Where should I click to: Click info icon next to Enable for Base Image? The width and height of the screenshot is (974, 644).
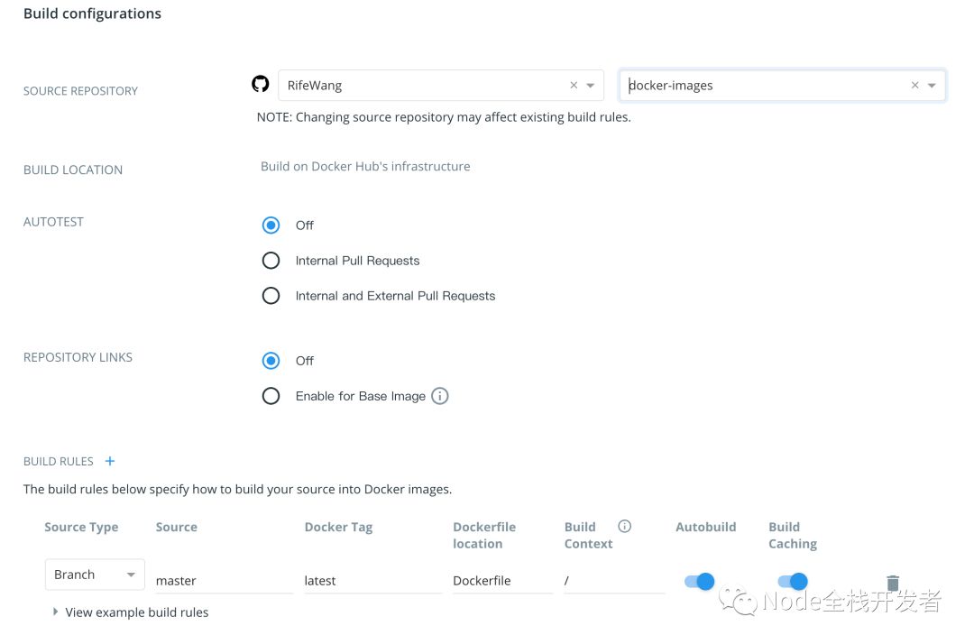tap(439, 396)
